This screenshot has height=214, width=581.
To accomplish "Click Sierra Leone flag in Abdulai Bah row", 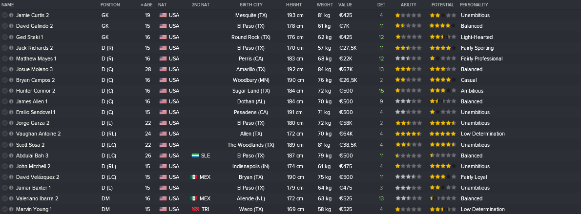I will pos(195,156).
